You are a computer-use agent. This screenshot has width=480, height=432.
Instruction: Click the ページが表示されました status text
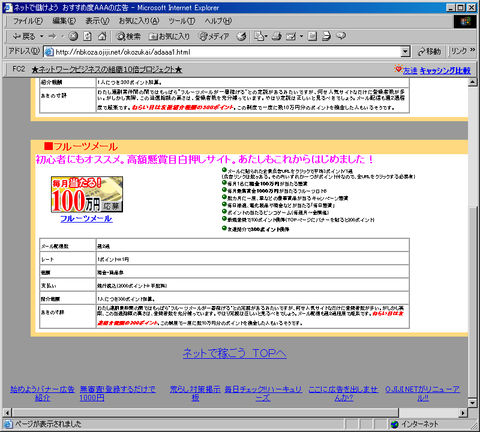(49, 424)
